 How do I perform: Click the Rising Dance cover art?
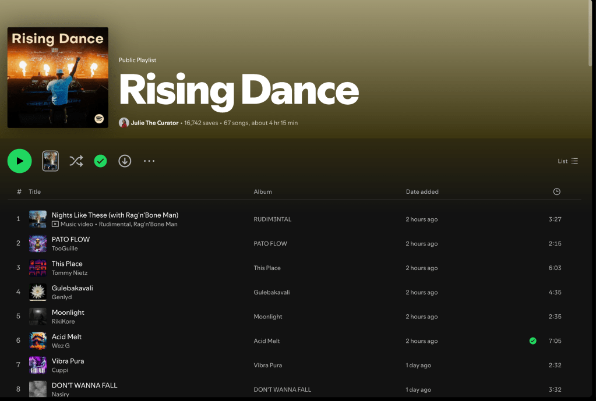[x=58, y=77]
